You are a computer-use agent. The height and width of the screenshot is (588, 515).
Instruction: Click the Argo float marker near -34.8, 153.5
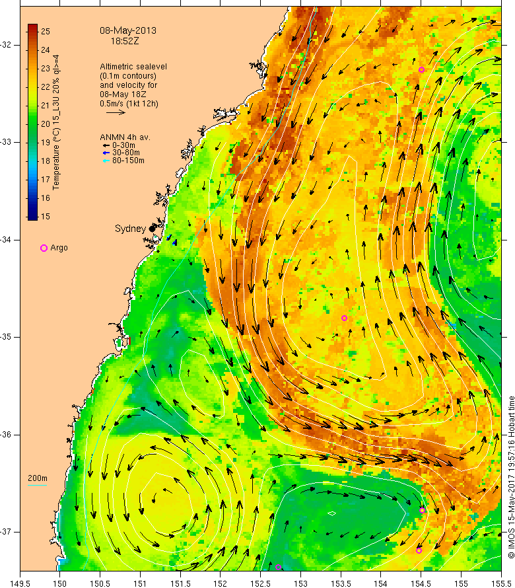(344, 318)
